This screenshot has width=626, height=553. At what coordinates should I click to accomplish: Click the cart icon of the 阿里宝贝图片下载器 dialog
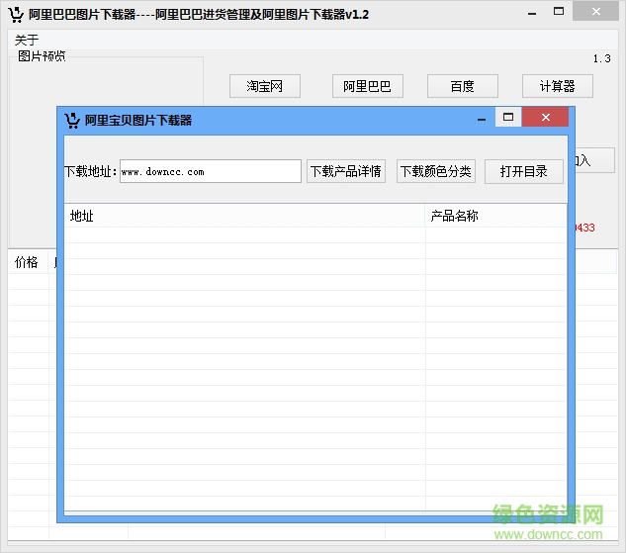point(72,121)
